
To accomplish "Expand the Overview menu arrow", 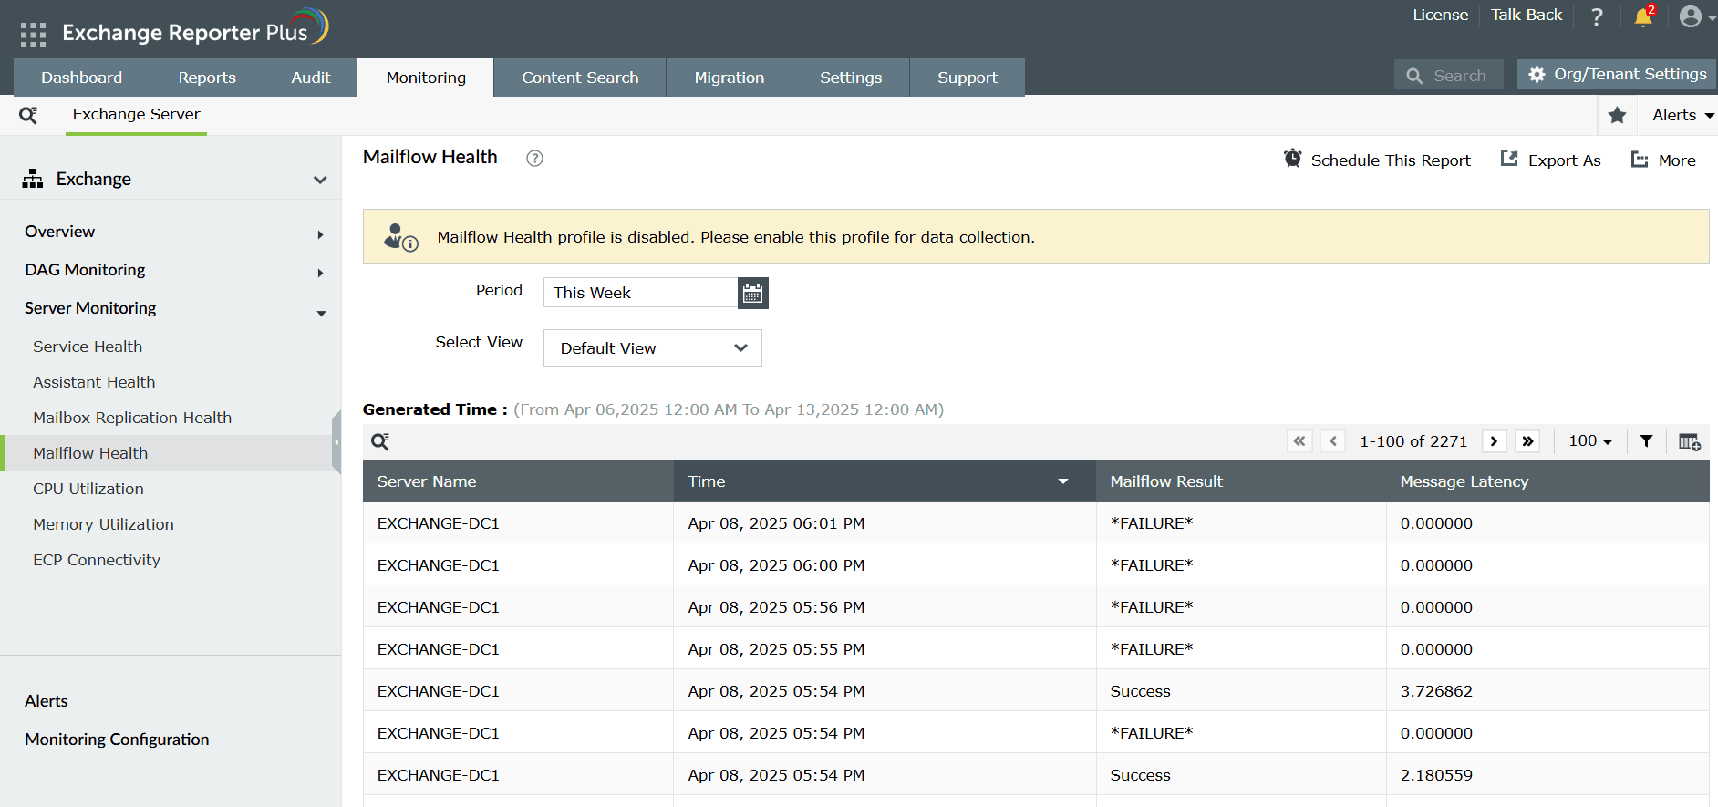I will tap(320, 234).
